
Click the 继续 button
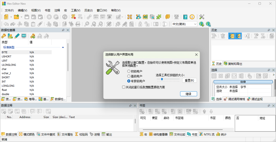188,94
